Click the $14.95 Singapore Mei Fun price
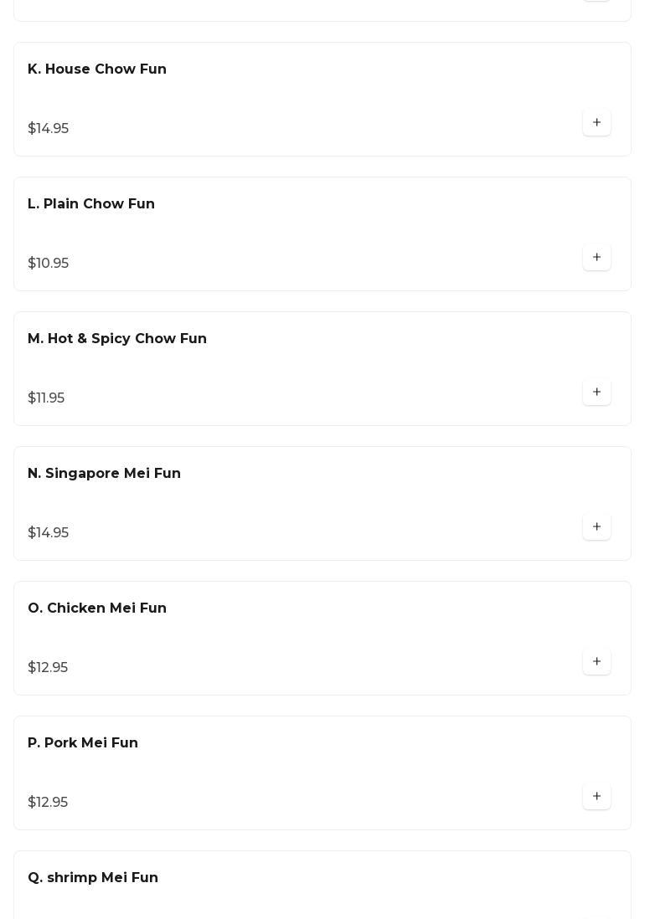This screenshot has height=919, width=645. pyautogui.click(x=49, y=533)
